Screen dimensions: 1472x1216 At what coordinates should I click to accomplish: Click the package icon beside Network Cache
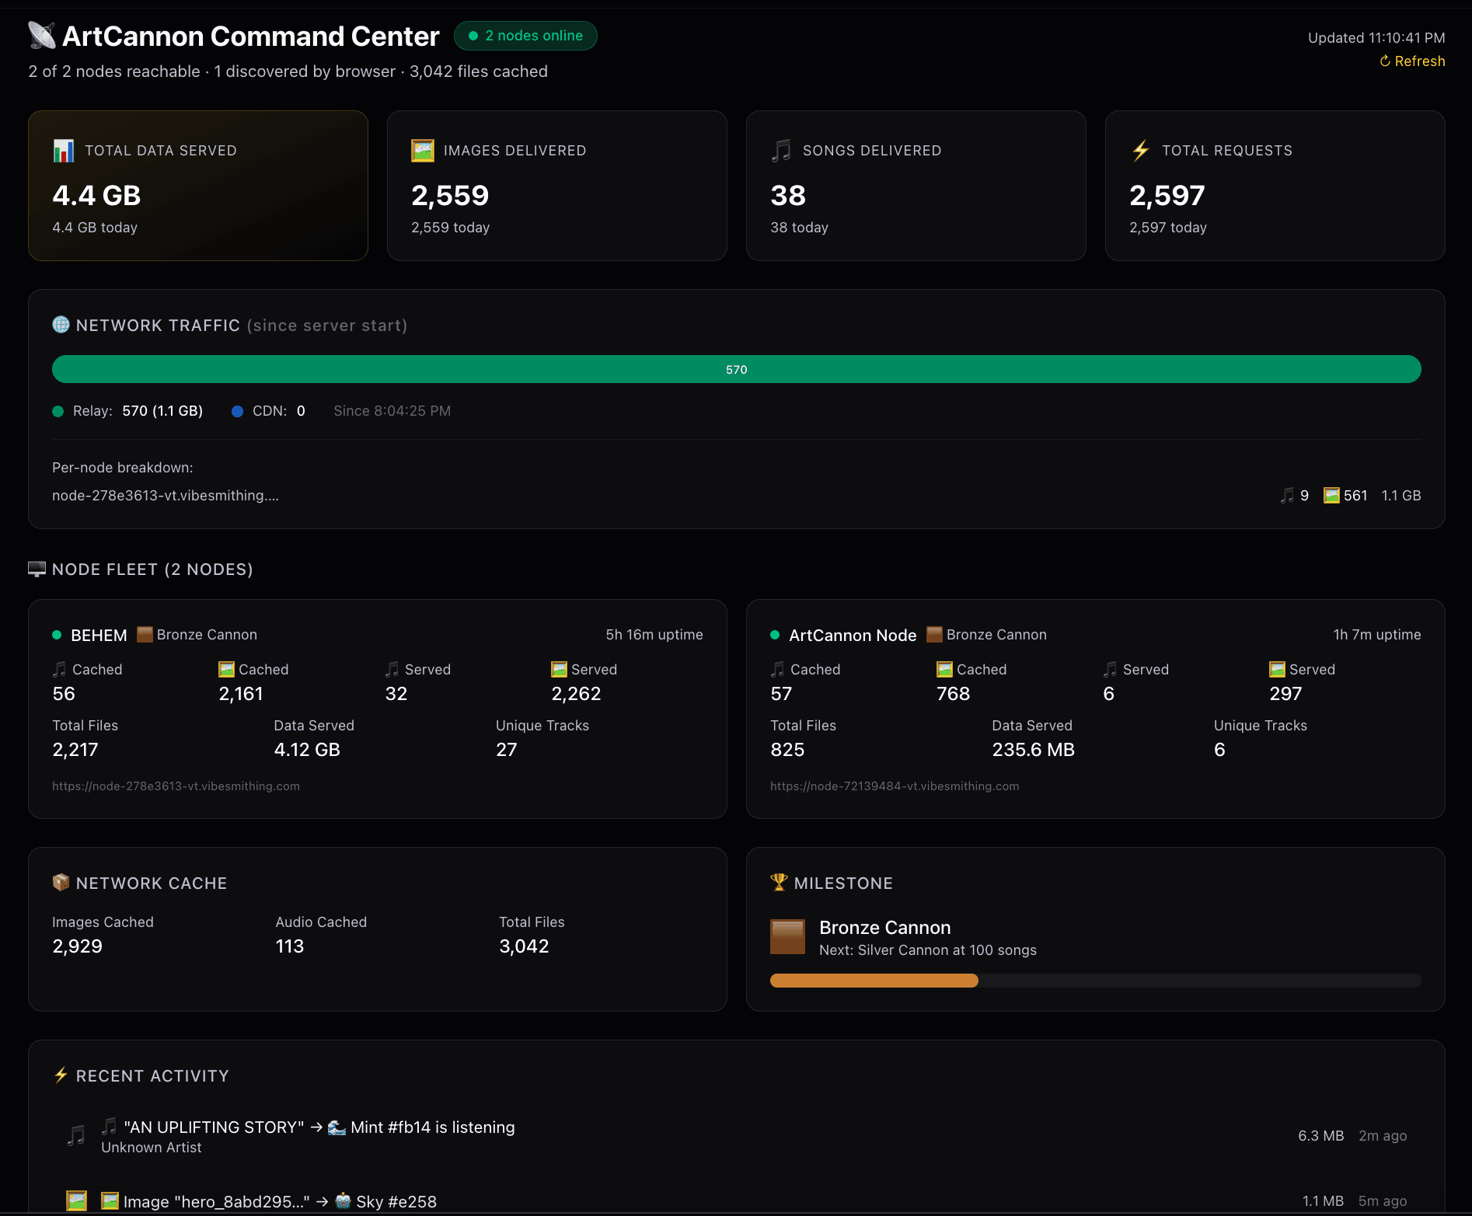tap(61, 882)
